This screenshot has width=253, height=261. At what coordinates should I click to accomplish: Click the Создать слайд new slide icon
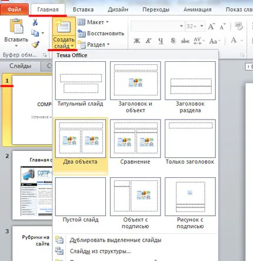[64, 26]
